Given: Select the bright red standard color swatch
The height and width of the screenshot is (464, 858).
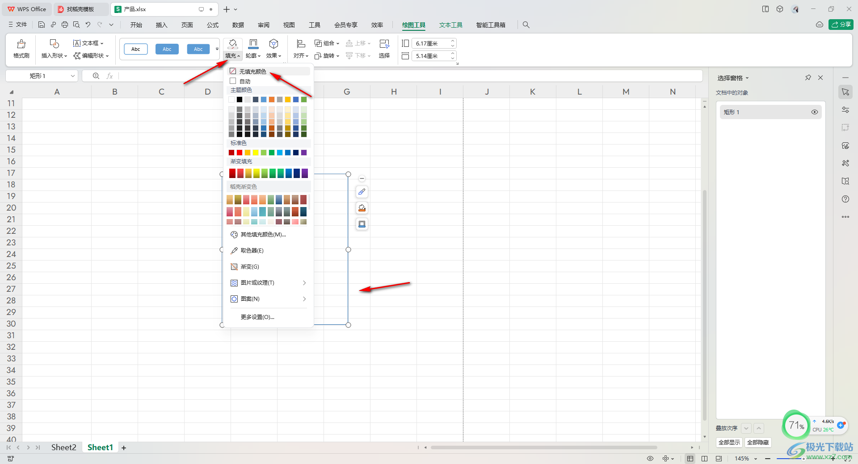Looking at the screenshot, I should [x=240, y=153].
